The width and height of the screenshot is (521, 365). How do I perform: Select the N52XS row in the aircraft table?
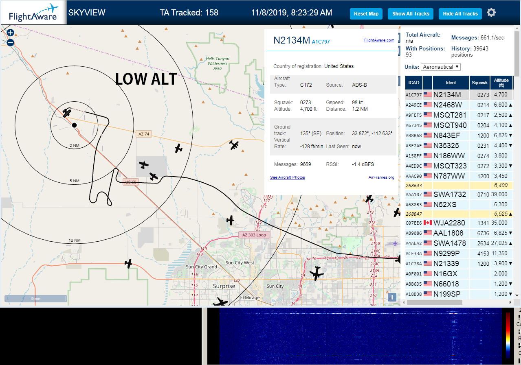coord(459,204)
